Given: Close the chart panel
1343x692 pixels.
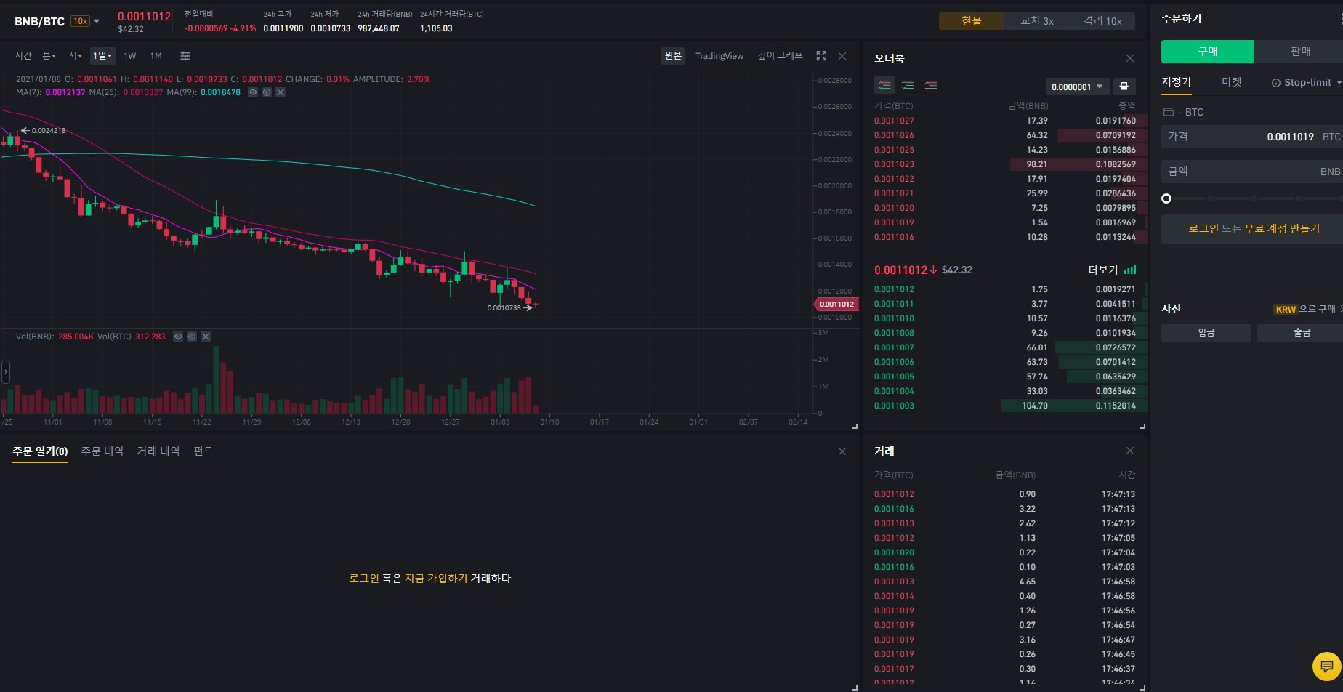Looking at the screenshot, I should coord(842,56).
